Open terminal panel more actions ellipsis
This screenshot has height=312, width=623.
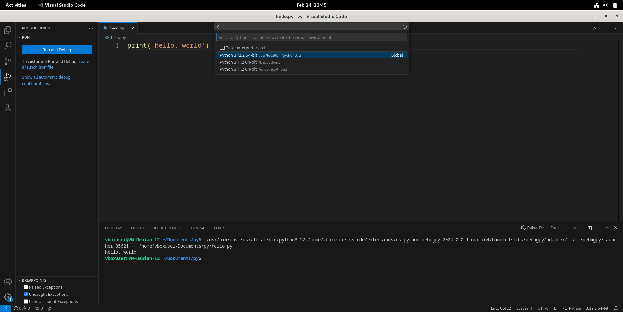599,228
